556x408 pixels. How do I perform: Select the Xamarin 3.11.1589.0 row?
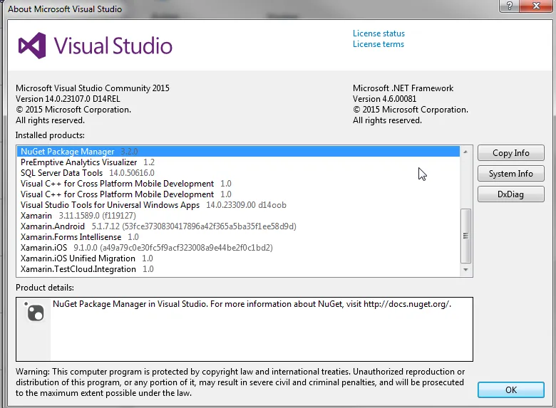[x=238, y=216]
